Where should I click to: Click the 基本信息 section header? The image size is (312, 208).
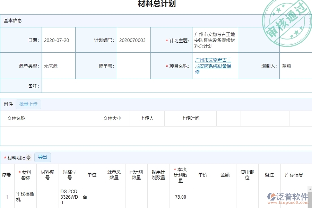[12, 21]
